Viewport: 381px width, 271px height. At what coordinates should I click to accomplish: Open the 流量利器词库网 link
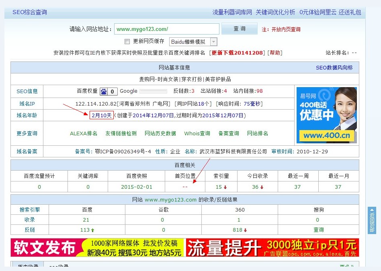point(232,12)
